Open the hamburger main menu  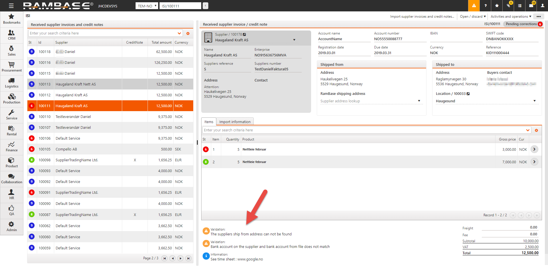[11, 6]
